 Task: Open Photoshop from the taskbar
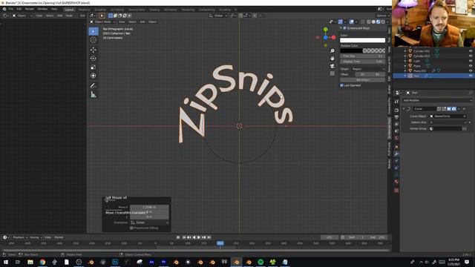(115, 262)
